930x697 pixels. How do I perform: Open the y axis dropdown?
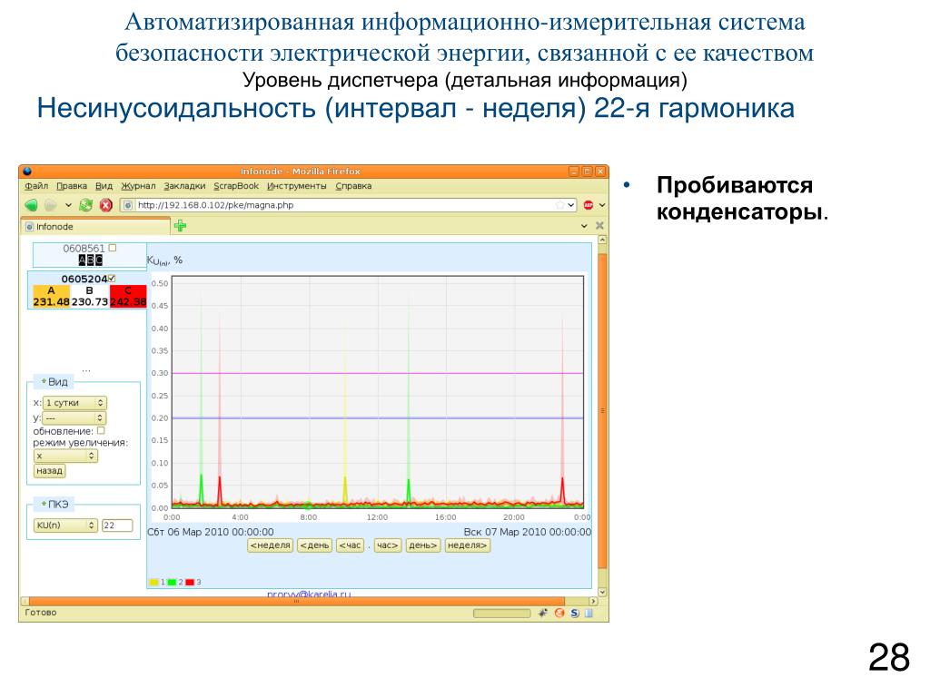click(x=74, y=417)
